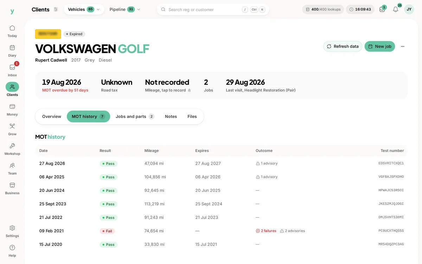Click the filter sliders icon beside Clients
Image resolution: width=422 pixels, height=264 pixels.
(x=56, y=10)
